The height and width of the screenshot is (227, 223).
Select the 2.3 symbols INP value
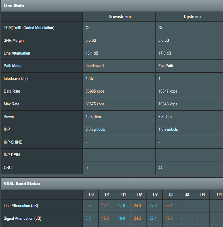pos(95,129)
